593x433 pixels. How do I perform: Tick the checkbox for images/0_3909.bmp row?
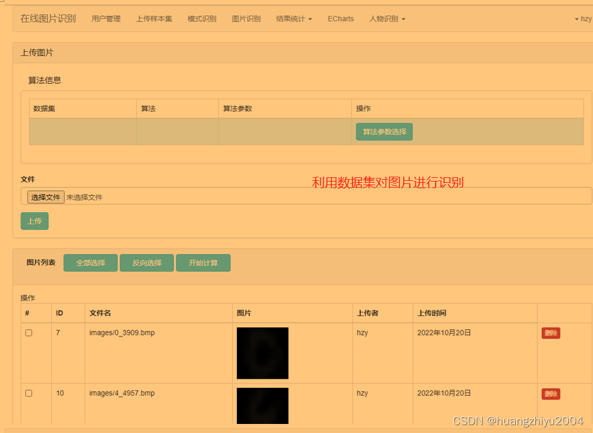29,333
